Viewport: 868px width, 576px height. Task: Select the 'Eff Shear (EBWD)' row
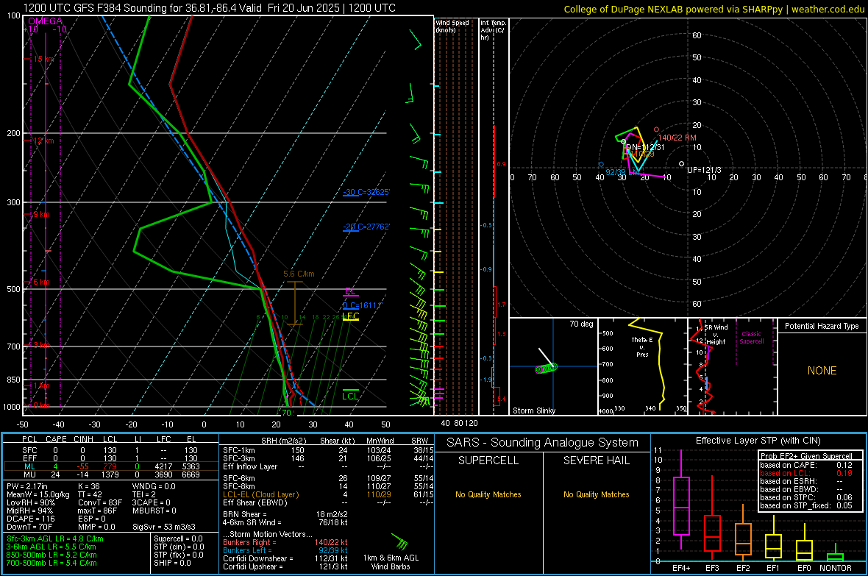329,502
